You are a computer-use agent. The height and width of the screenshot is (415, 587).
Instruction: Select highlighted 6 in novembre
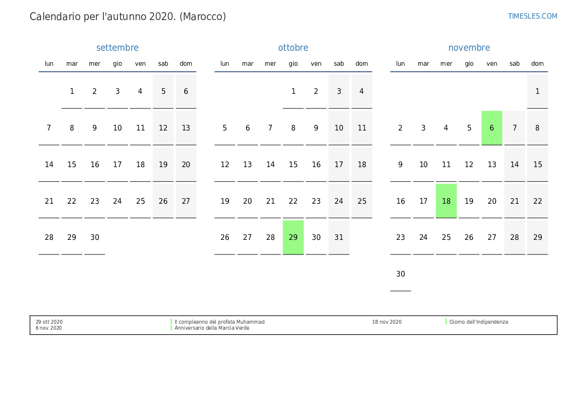492,128
